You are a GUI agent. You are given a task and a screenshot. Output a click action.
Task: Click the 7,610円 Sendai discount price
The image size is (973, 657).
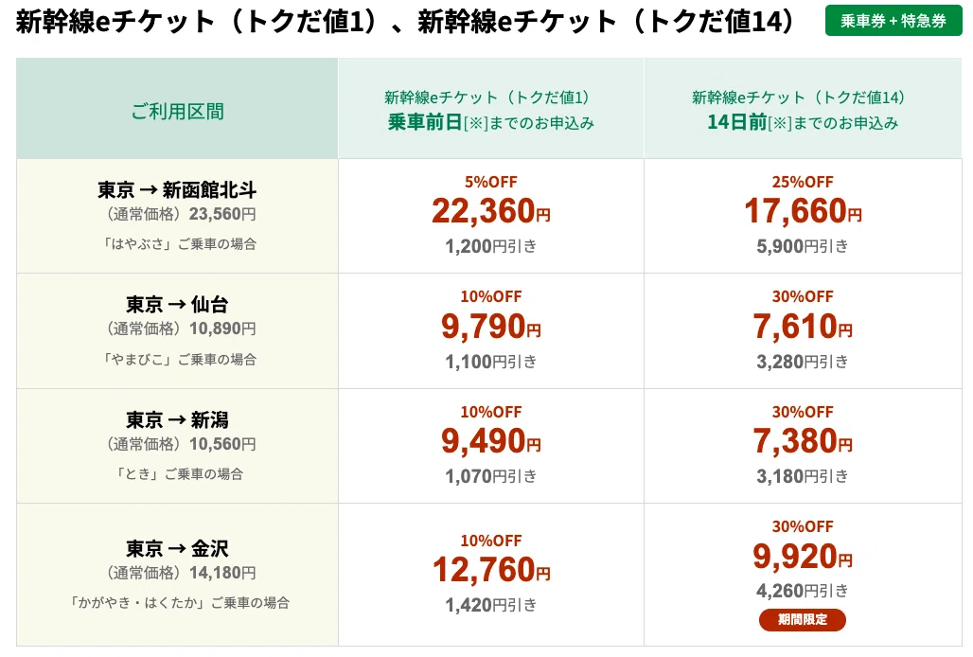click(803, 327)
